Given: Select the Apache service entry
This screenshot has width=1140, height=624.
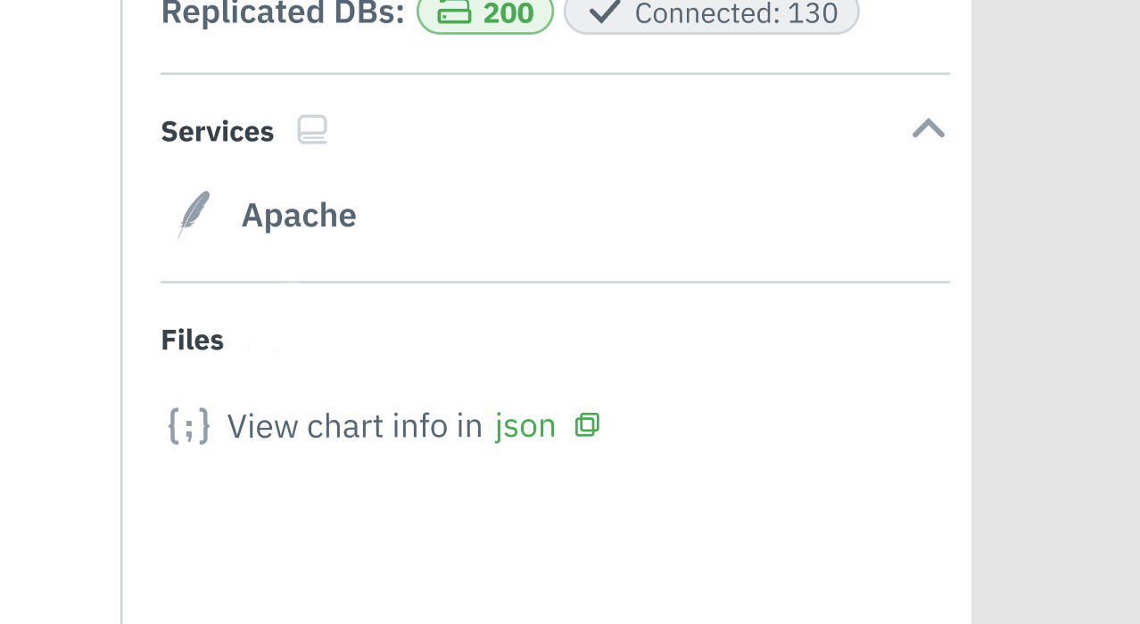Looking at the screenshot, I should pos(298,214).
